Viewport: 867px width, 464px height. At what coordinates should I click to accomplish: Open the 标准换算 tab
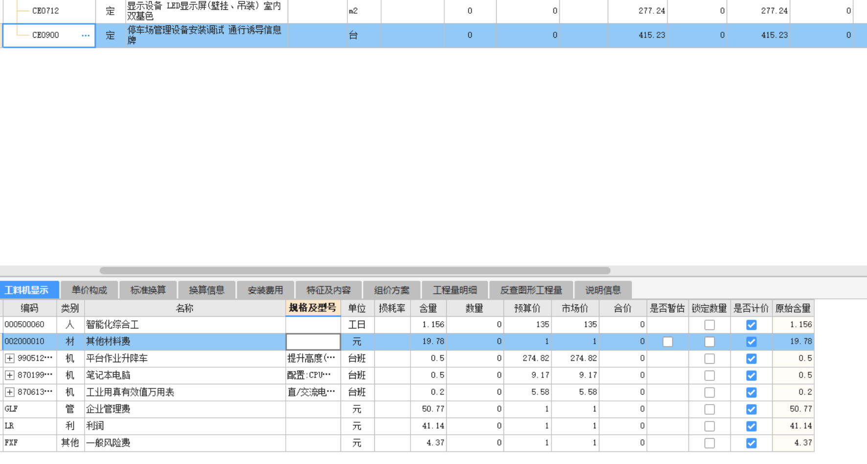[148, 290]
